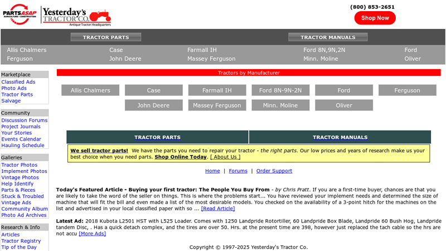
Task: Open the Tractor Manuals tab in top bar
Action: (x=328, y=37)
